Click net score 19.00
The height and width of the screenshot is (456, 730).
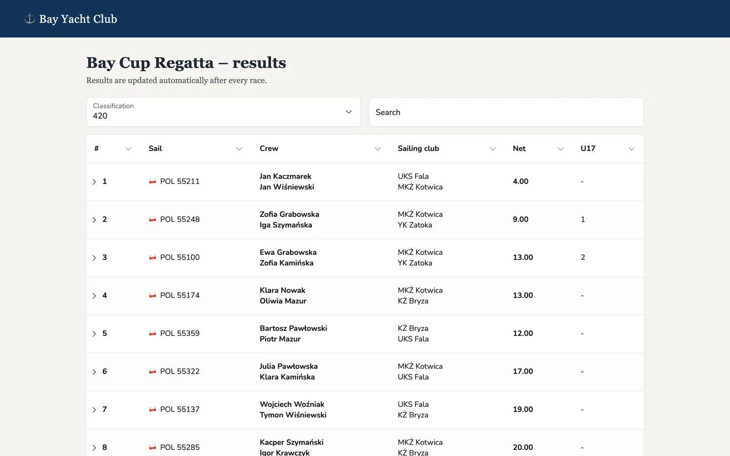[523, 409]
